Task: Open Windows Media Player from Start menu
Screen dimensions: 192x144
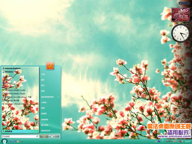Action: click(14, 94)
